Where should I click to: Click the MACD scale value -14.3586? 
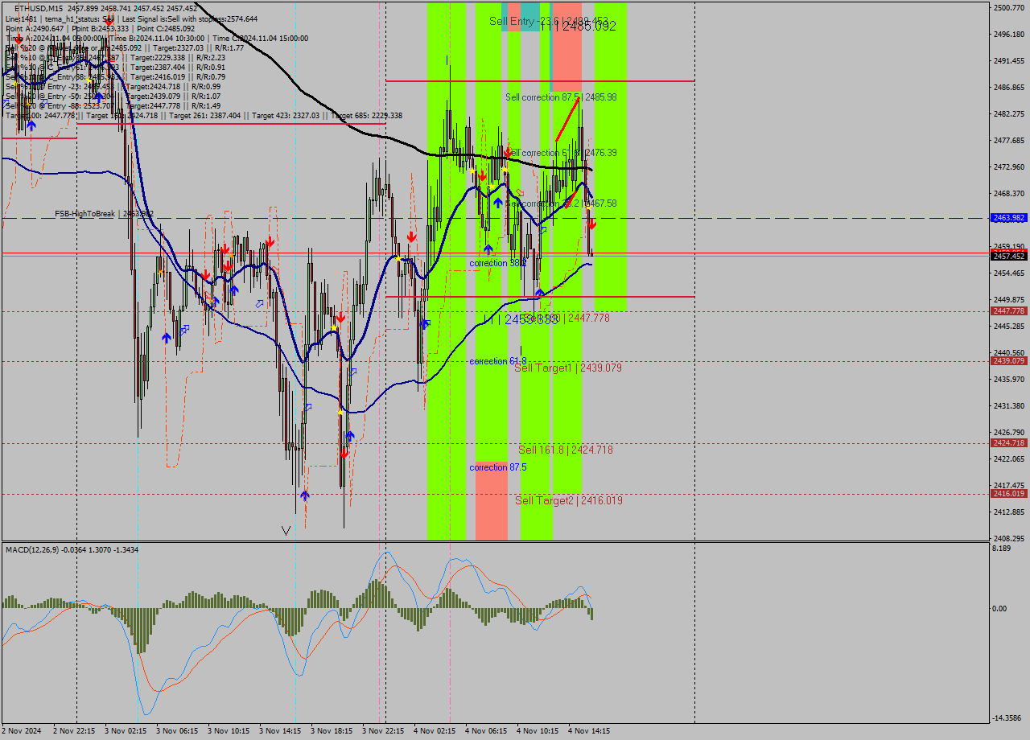tap(1007, 718)
